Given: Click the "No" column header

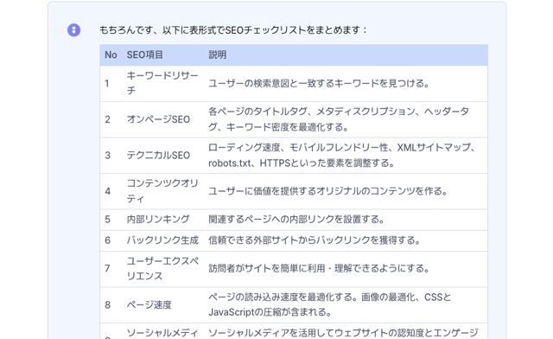Looking at the screenshot, I should click(x=111, y=54).
